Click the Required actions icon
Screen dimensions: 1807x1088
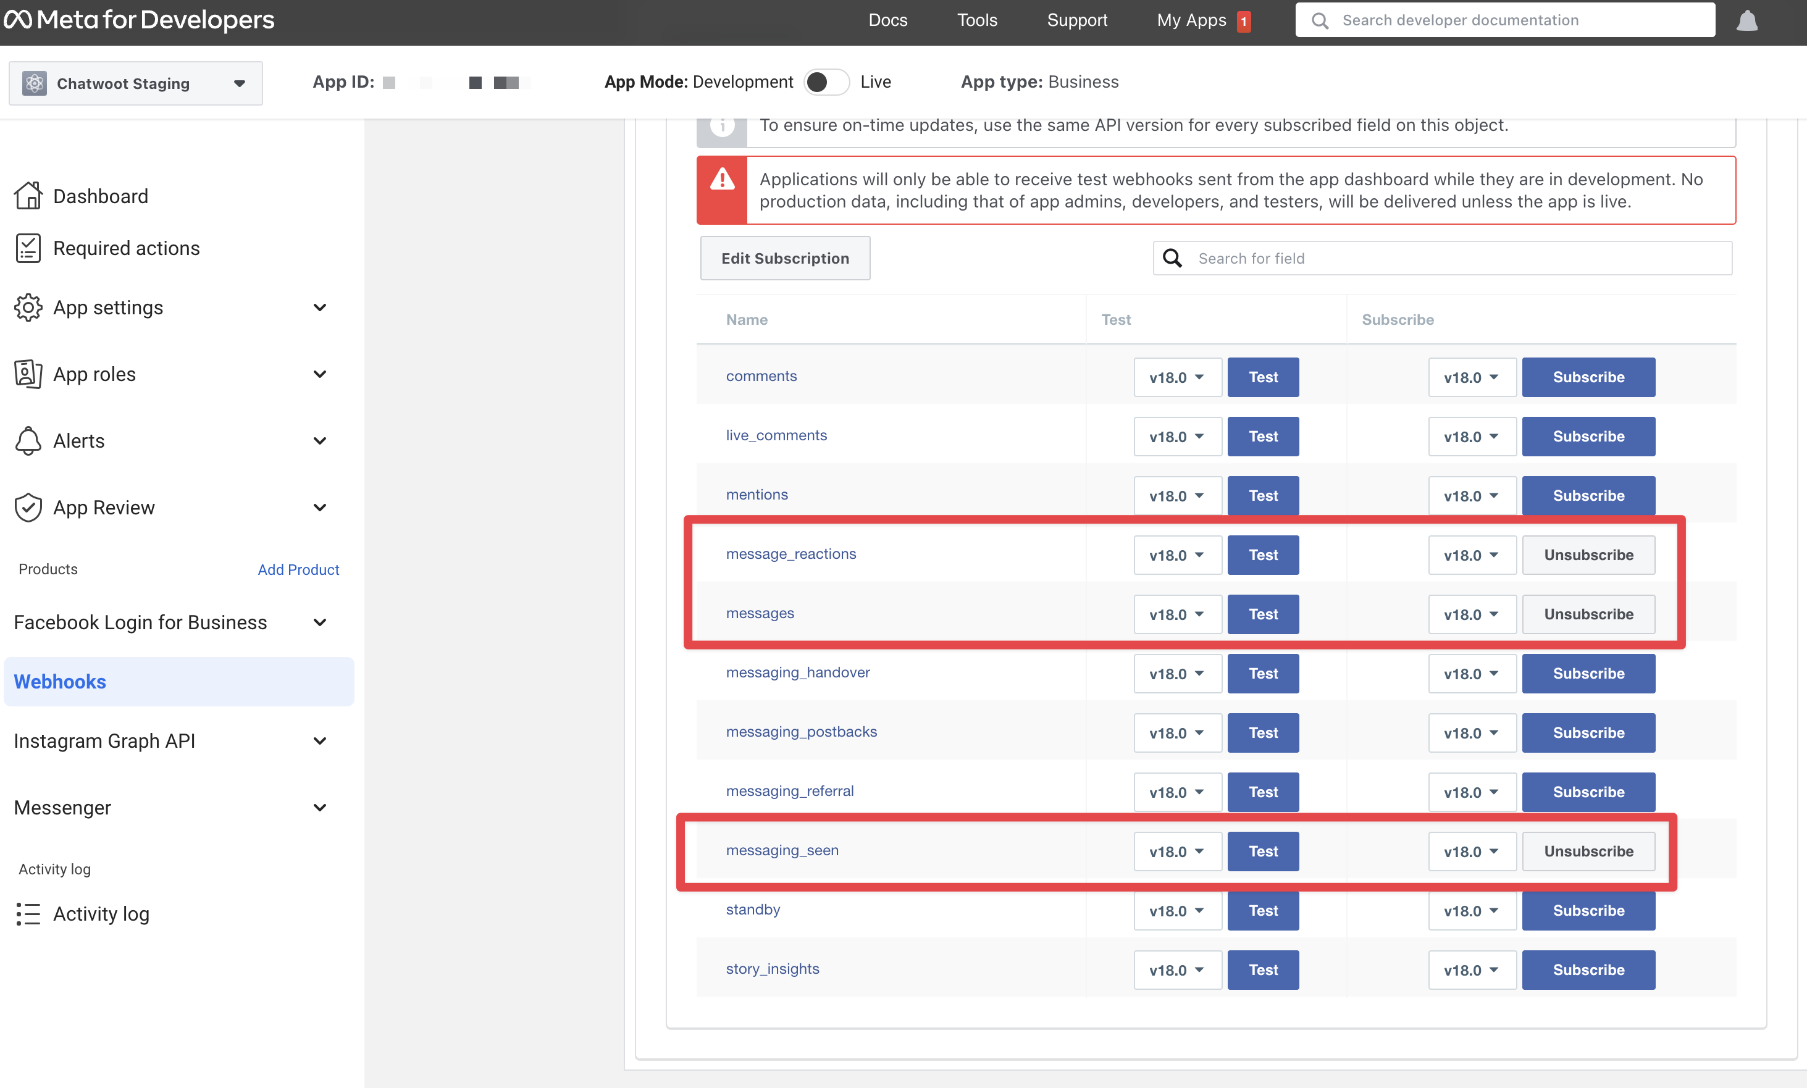coord(27,246)
